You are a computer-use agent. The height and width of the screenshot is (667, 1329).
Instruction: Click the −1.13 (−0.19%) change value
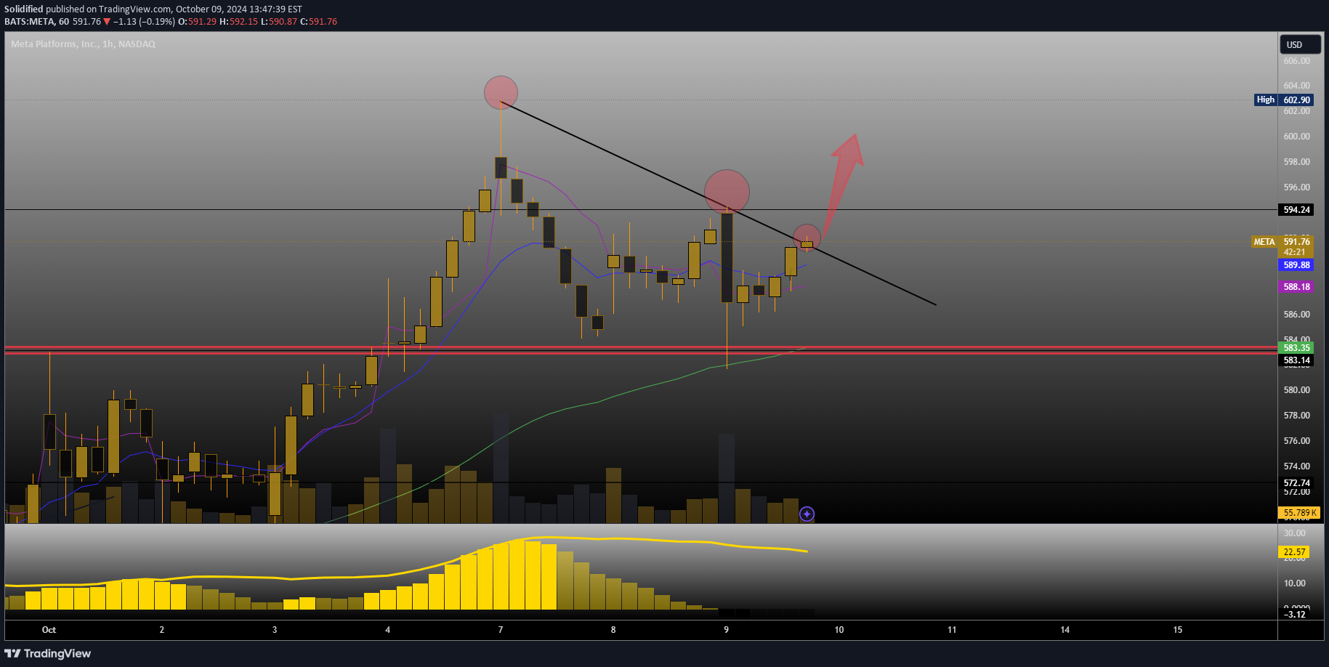click(x=145, y=22)
